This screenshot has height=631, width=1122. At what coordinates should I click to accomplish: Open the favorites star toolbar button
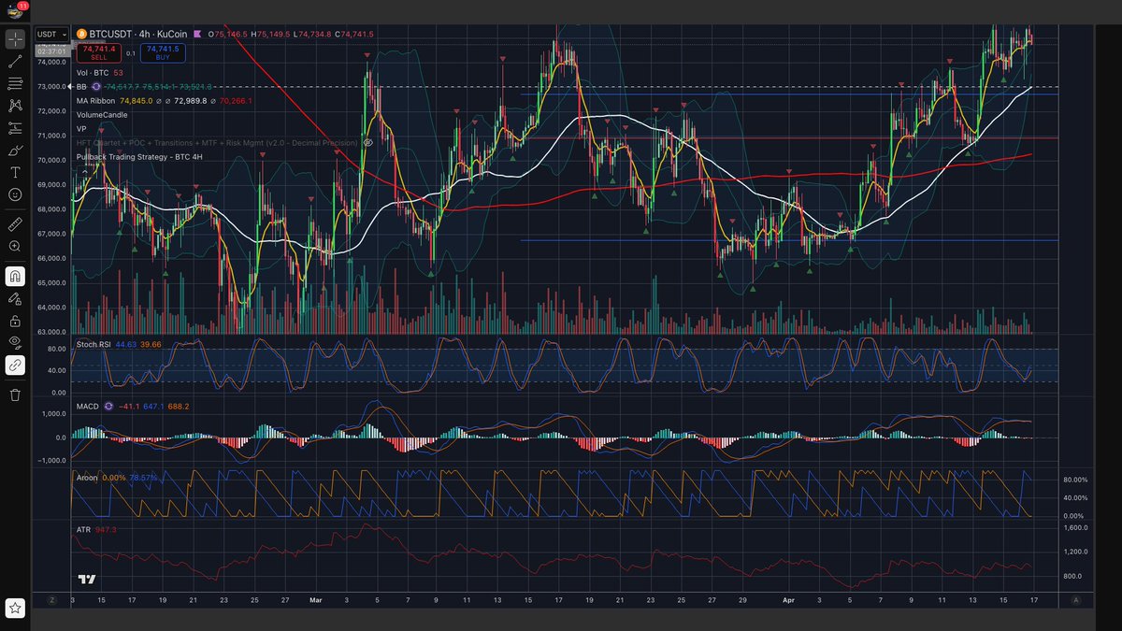point(15,609)
